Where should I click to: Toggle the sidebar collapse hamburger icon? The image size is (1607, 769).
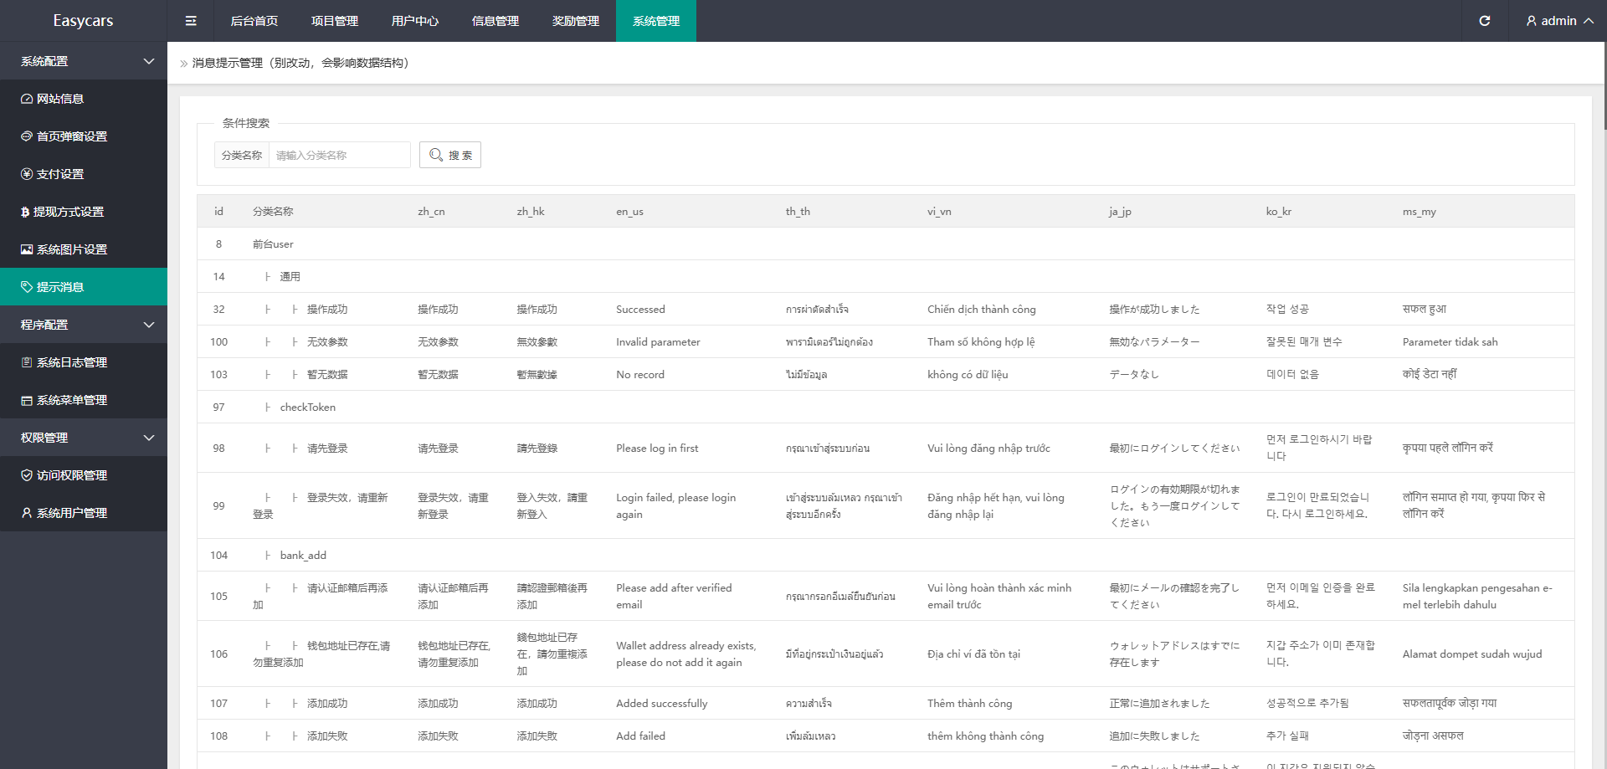click(x=191, y=21)
